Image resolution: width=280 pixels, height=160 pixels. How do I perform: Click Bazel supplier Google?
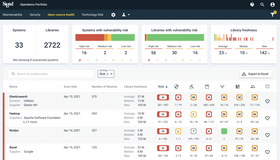point(28,152)
